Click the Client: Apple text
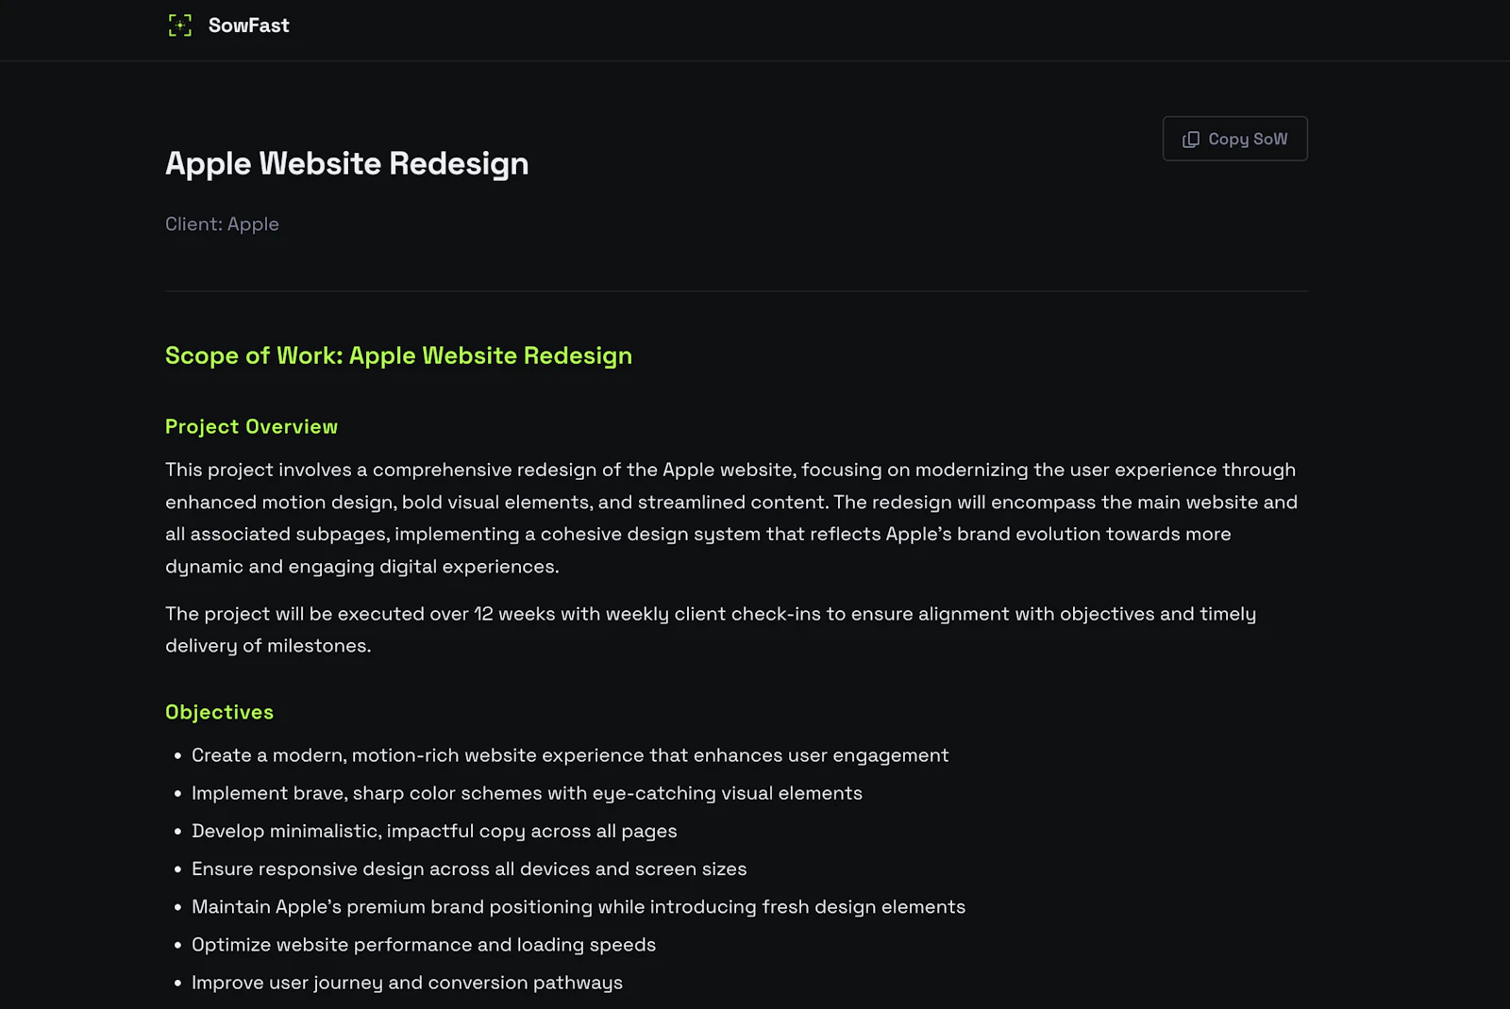Image resolution: width=1510 pixels, height=1009 pixels. point(222,224)
